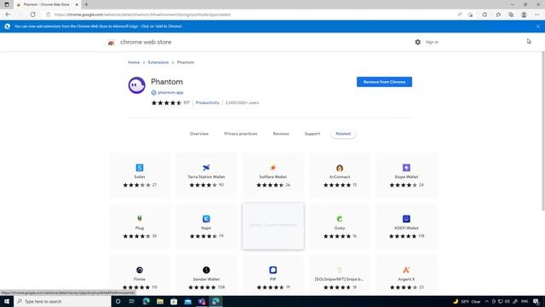
Task: Open the Edge profile avatar icon
Action: (x=524, y=14)
